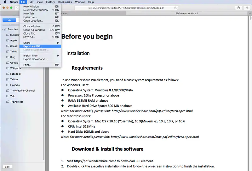This screenshot has height=171, width=252.
Task: Choose Close Window entry
Action: (x=40, y=26)
